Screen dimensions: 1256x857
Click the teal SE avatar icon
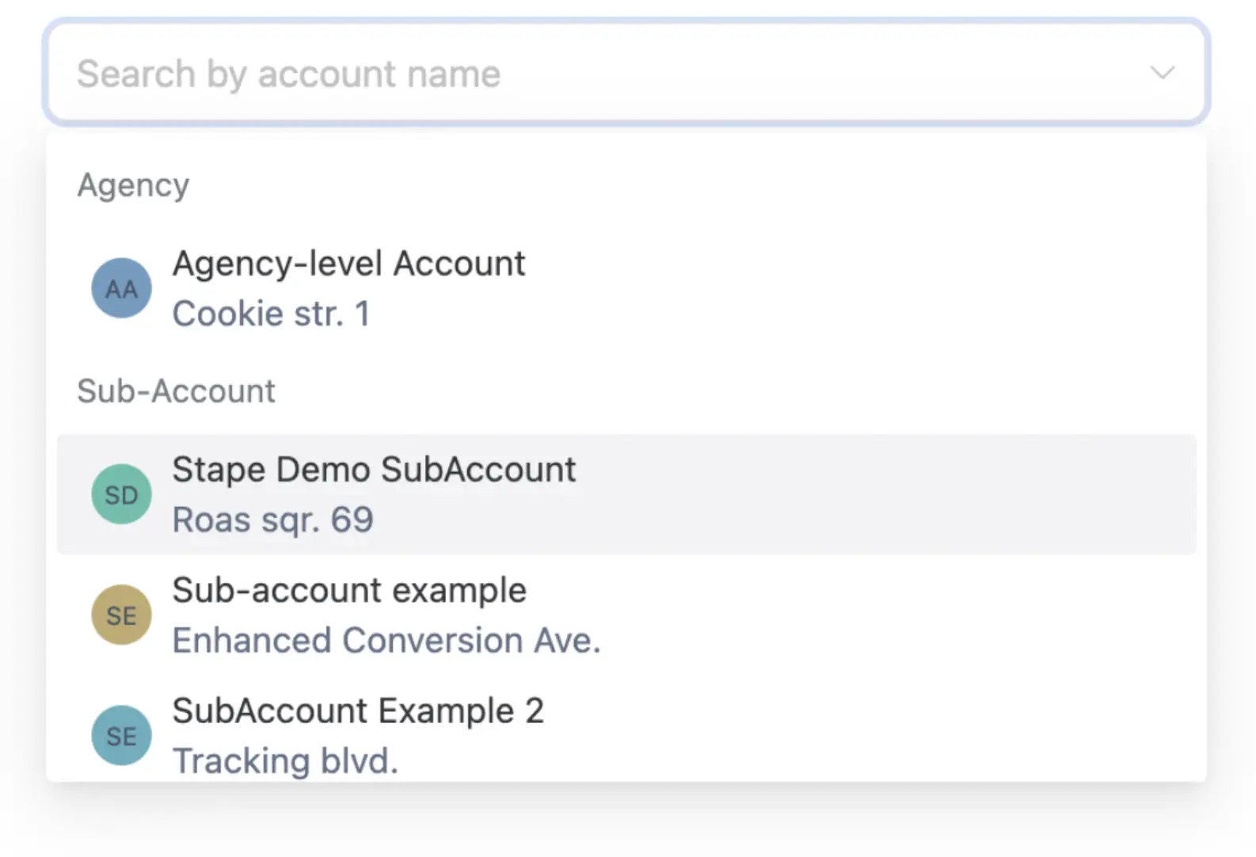click(x=121, y=736)
